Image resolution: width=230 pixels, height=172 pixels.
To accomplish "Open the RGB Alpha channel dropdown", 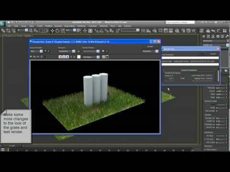I will click(x=91, y=57).
